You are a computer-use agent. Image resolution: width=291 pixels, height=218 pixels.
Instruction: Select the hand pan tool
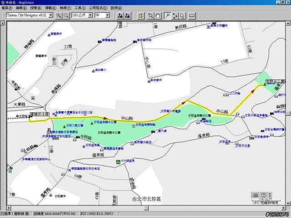(x=158, y=16)
